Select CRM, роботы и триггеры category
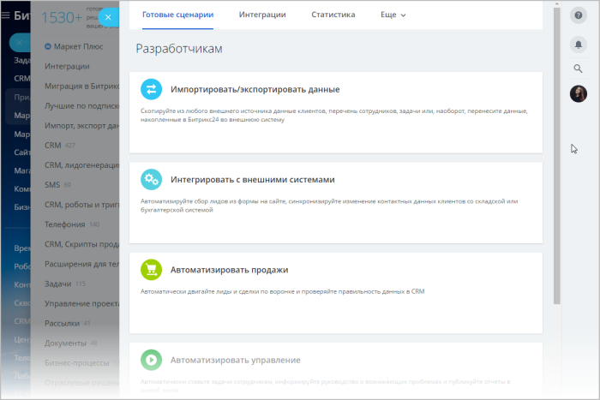This screenshot has height=400, width=600. tap(81, 205)
